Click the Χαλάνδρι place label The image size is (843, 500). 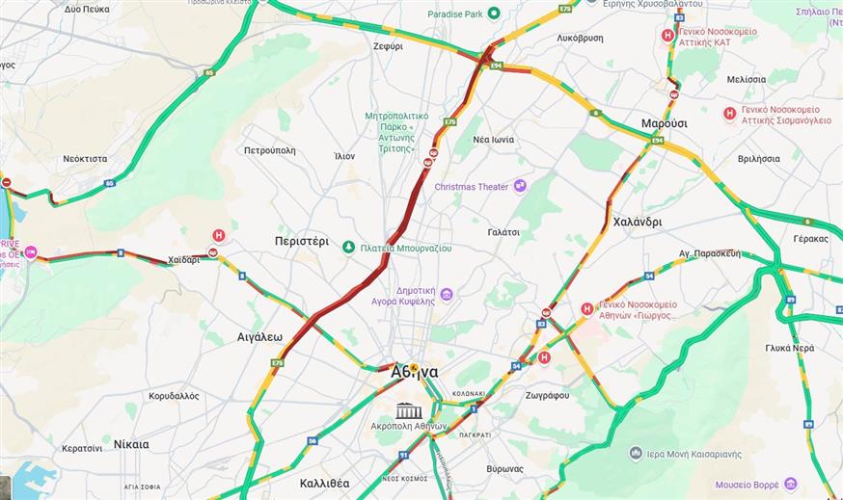click(638, 222)
